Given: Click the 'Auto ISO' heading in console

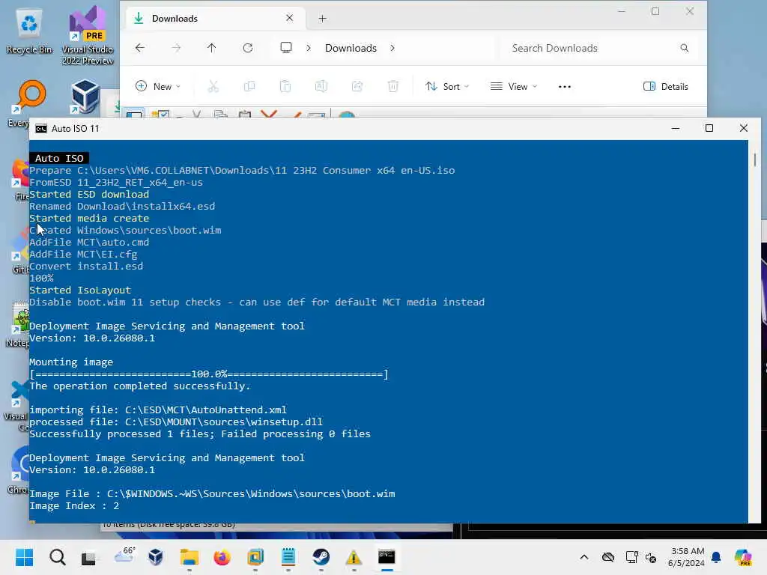Looking at the screenshot, I should (59, 158).
